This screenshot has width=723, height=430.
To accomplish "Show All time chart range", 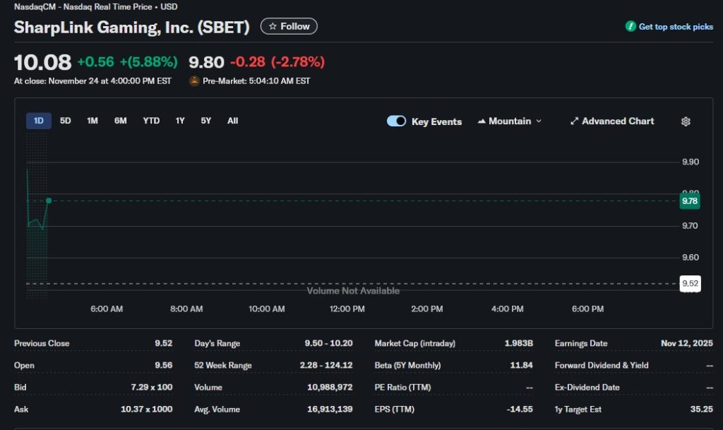I will (x=232, y=121).
